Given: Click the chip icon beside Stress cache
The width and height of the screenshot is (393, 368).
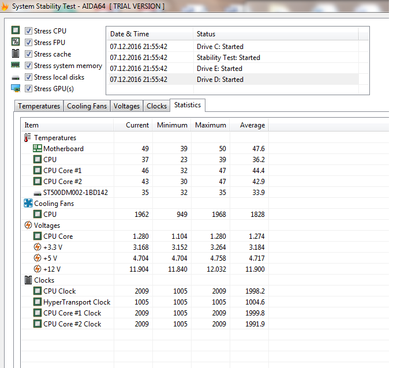Looking at the screenshot, I should [x=16, y=53].
